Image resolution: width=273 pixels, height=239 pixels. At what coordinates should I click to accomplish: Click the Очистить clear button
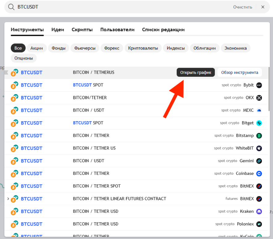242,7
